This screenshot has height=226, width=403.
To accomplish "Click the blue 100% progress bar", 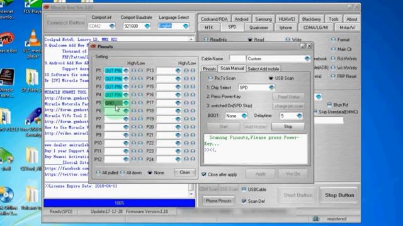I will tap(119, 203).
